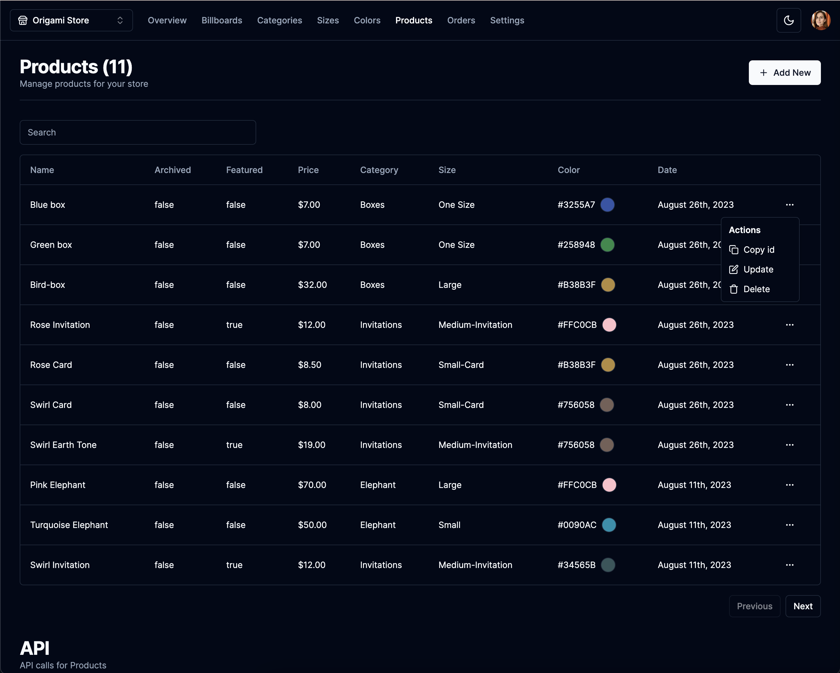Open row actions for Swirl Invitation
This screenshot has width=840, height=673.
pos(790,565)
